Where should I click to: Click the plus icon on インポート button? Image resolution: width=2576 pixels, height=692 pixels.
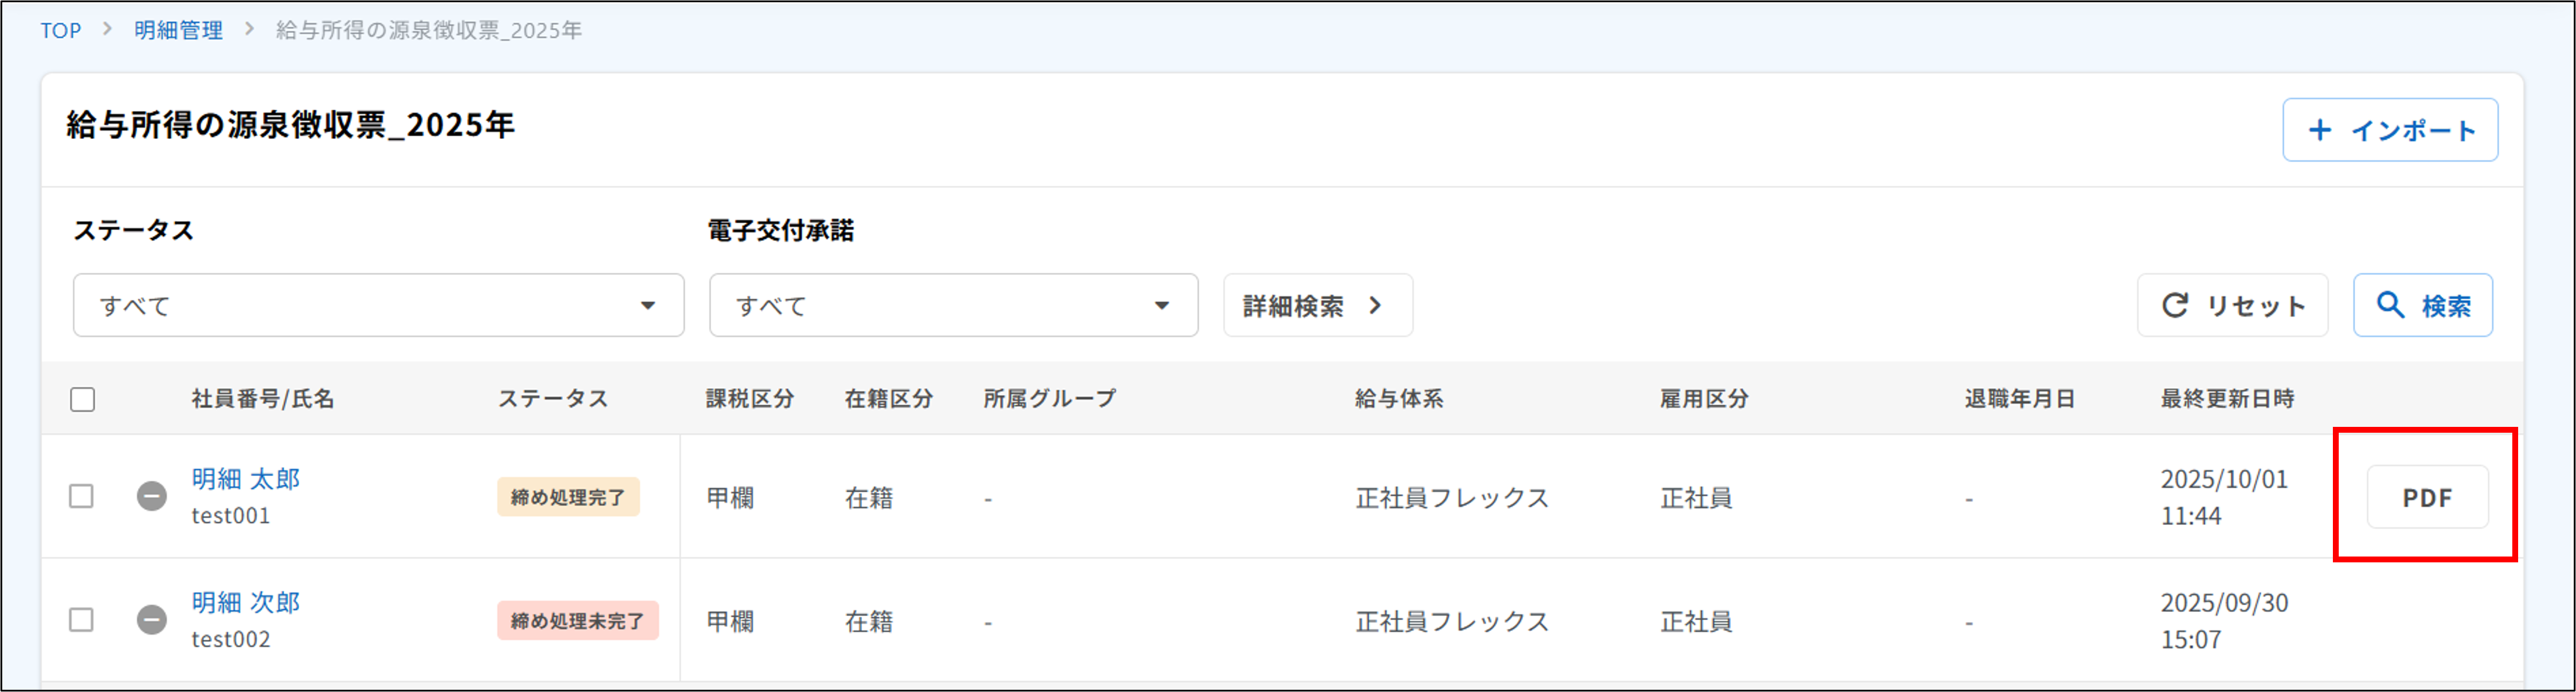(x=2320, y=130)
